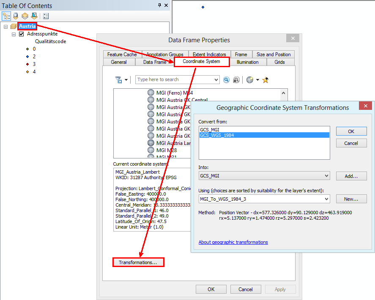Click the green diamond symbol for Qualitätscode 0
Screen dimensions: 375x300
[27, 49]
